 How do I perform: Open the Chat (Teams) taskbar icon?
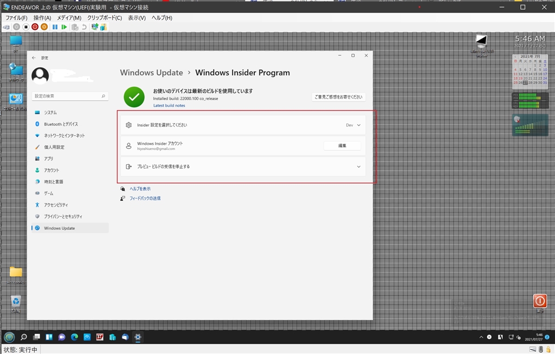coord(62,337)
